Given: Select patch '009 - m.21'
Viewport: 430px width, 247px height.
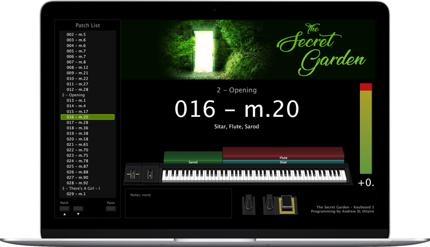Looking at the screenshot, I should [77, 73].
